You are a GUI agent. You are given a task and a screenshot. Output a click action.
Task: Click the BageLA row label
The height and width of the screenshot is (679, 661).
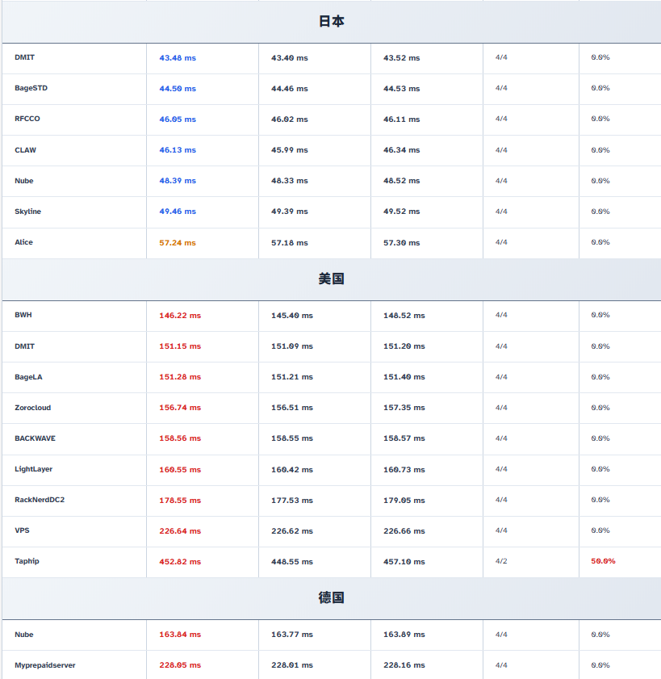point(28,377)
